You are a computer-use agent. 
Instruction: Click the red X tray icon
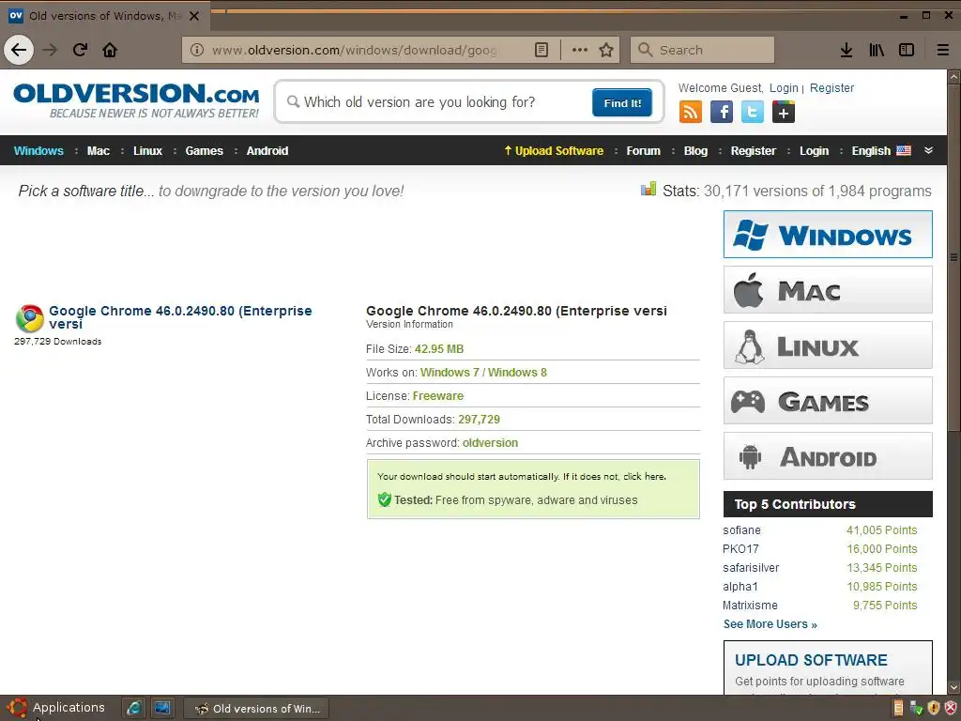pyautogui.click(x=951, y=708)
